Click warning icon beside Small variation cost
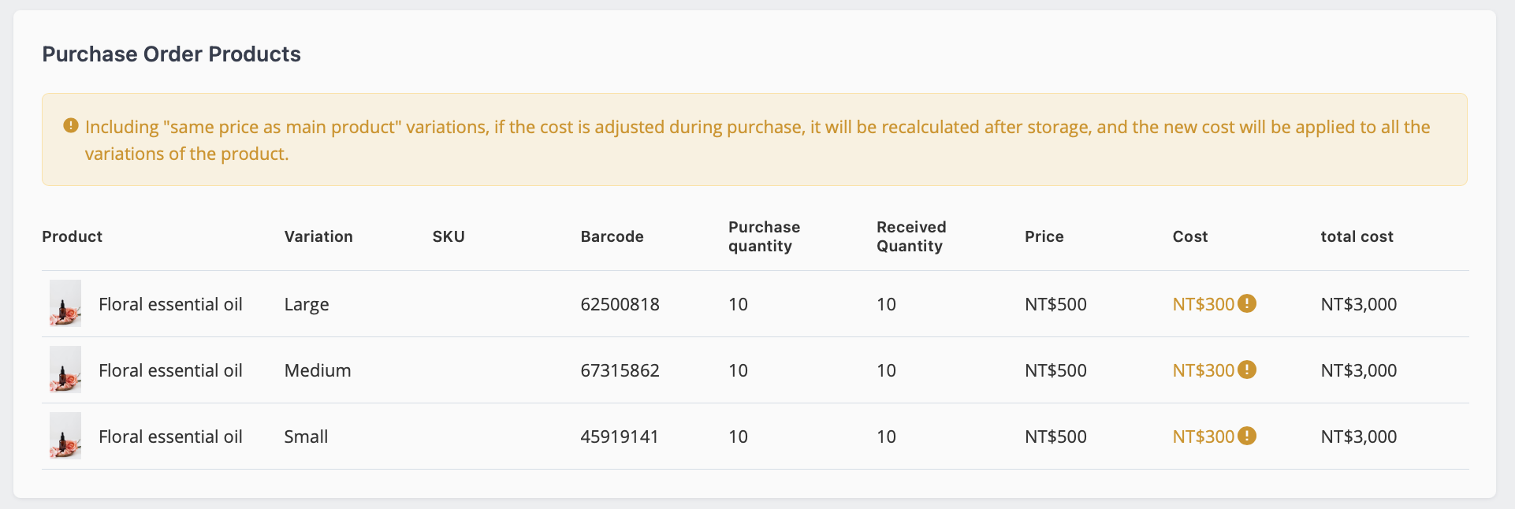 click(1247, 436)
